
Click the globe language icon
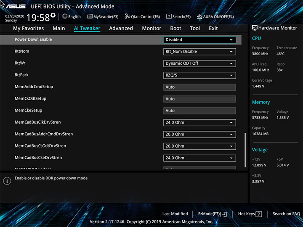(x=65, y=16)
